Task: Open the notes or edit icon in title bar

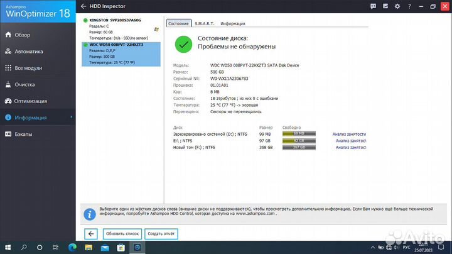Action: (x=385, y=6)
